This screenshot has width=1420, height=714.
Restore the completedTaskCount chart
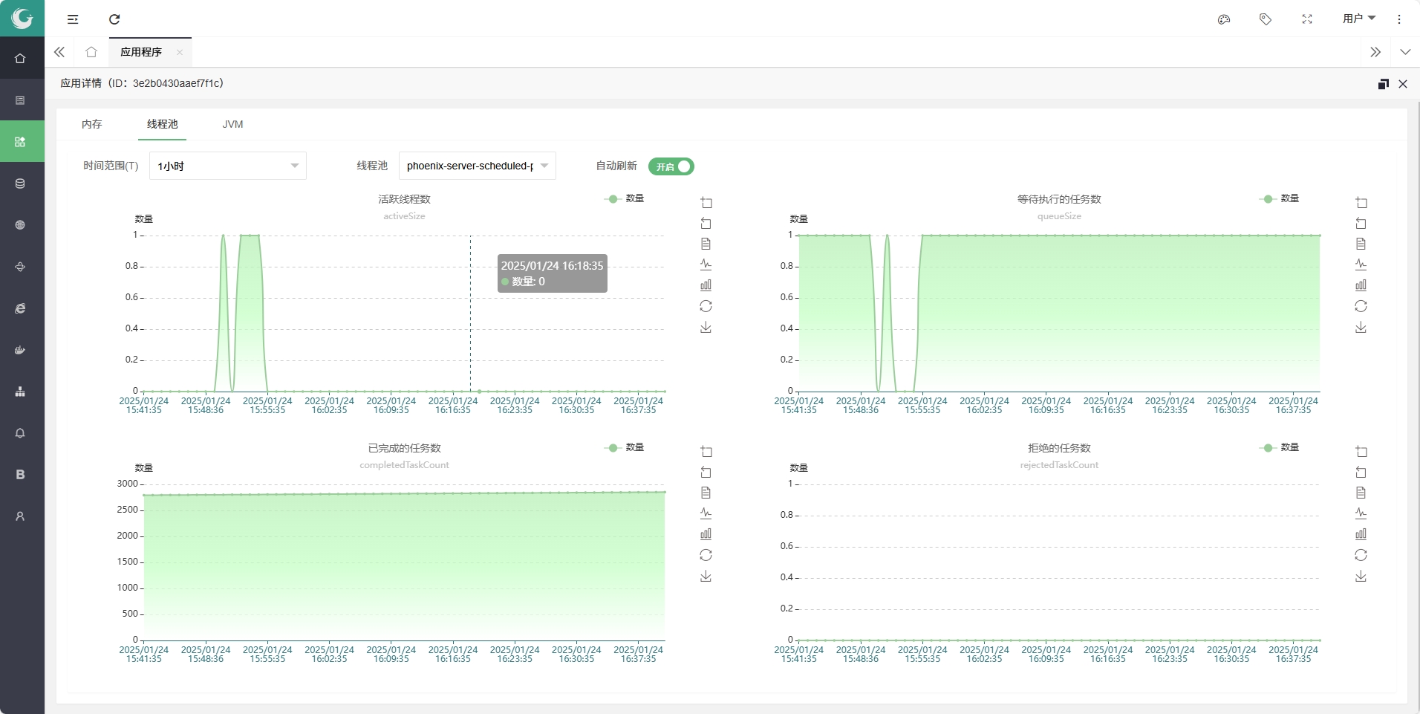click(706, 555)
